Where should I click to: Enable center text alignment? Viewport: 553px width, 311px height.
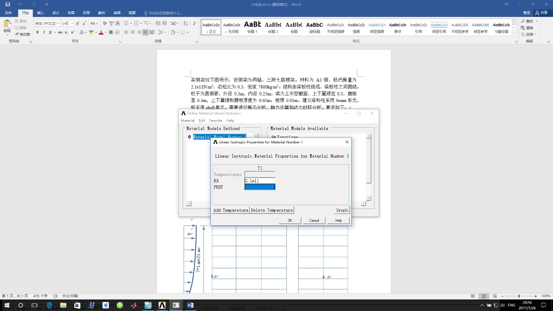click(133, 32)
